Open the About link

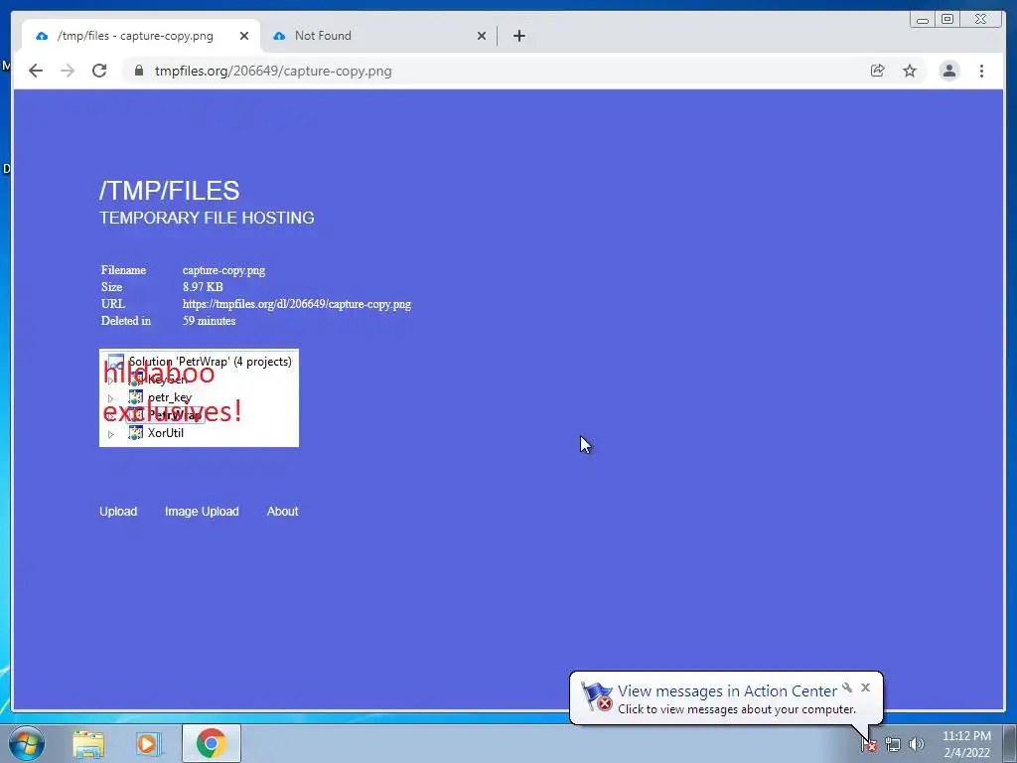pos(282,512)
